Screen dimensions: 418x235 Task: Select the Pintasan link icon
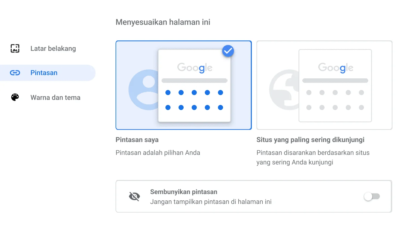14,73
